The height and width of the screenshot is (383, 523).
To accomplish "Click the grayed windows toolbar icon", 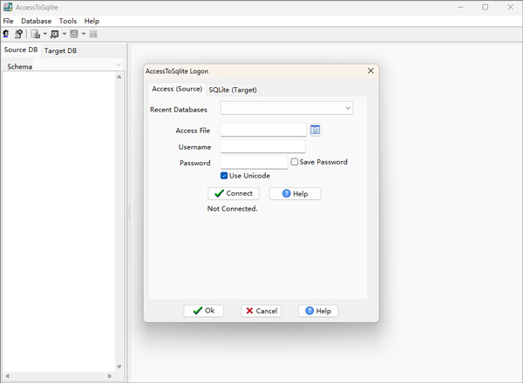I will click(x=74, y=34).
